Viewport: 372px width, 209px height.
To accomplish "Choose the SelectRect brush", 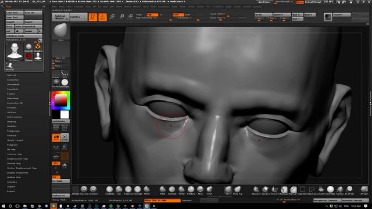I will (x=302, y=190).
